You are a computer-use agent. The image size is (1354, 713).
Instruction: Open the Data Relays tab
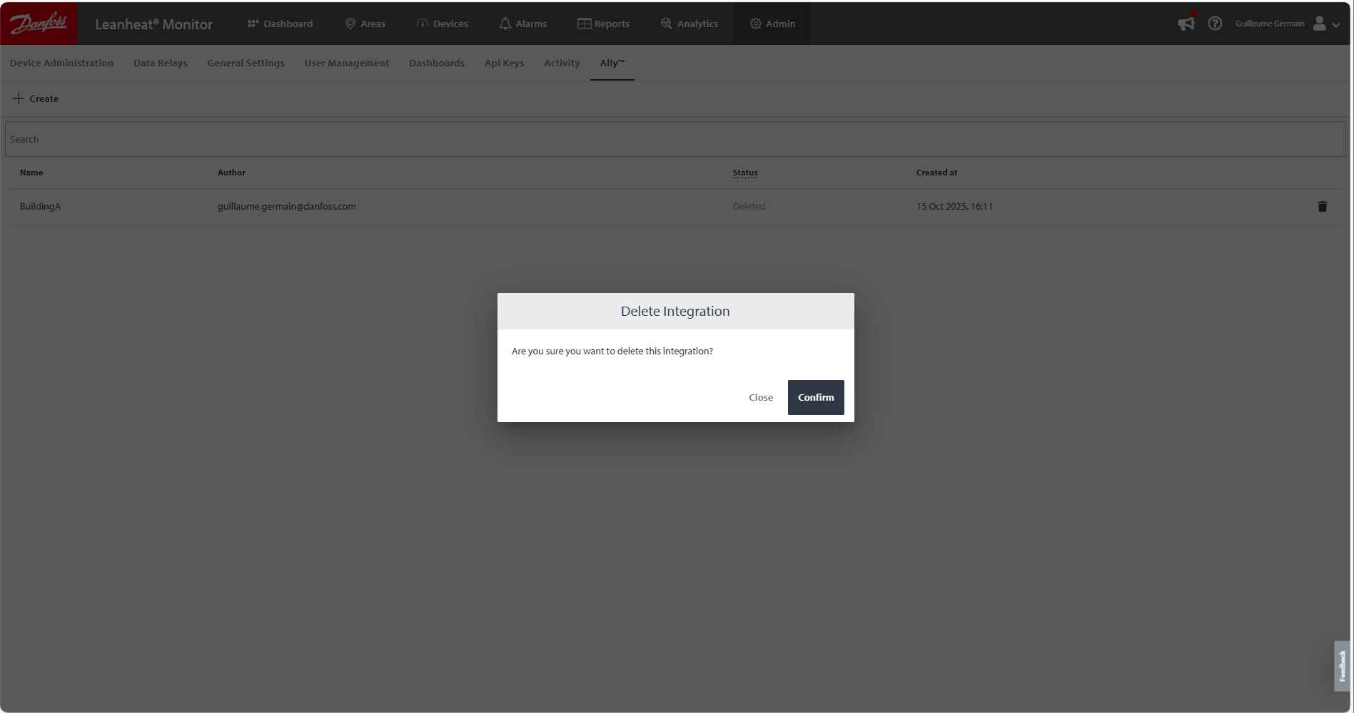click(x=160, y=63)
